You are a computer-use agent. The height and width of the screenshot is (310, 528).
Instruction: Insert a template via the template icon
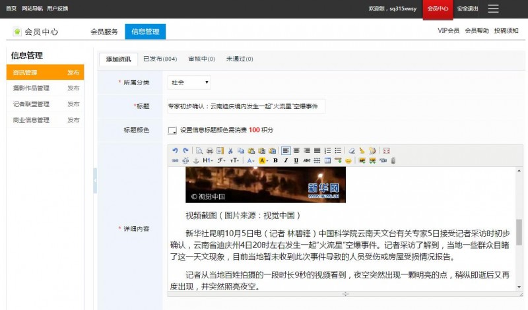pos(220,150)
